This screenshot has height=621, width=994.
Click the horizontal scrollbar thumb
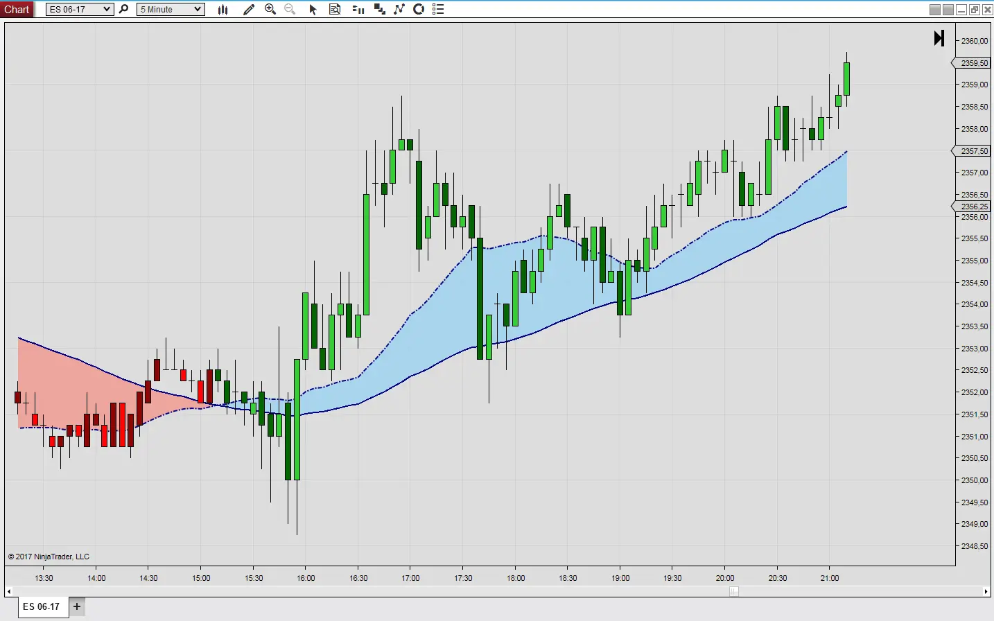734,591
